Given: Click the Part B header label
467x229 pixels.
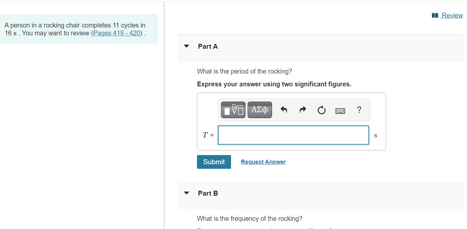Looking at the screenshot, I should click(208, 193).
